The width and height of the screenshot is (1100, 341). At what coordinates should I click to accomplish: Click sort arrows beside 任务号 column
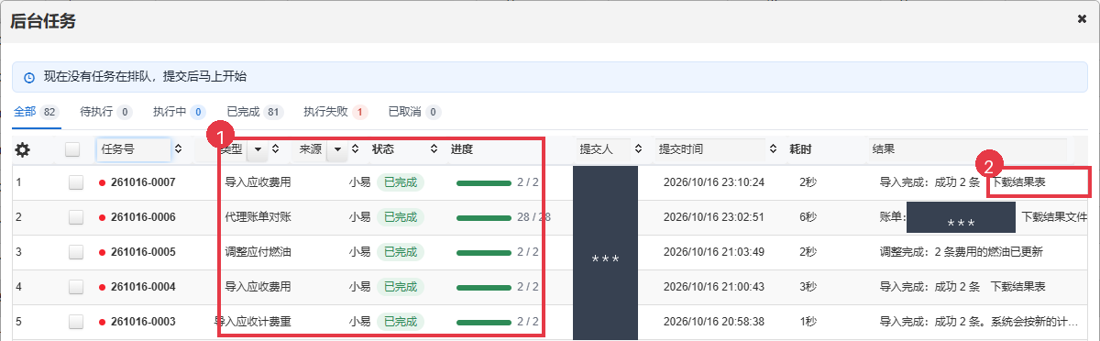[x=178, y=148]
